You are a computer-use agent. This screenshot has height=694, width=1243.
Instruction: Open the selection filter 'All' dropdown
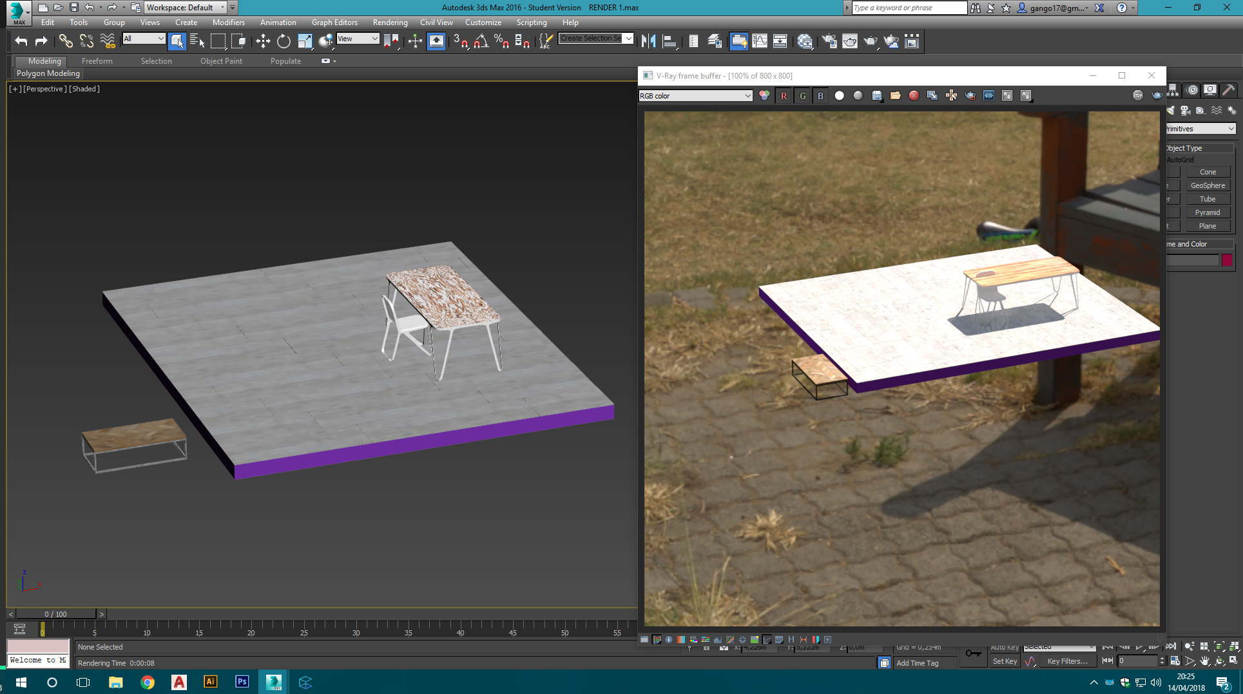pyautogui.click(x=144, y=39)
